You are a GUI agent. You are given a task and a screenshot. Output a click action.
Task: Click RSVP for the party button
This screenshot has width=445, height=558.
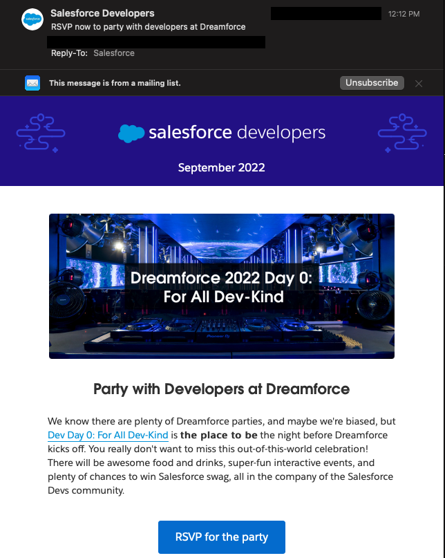222,537
